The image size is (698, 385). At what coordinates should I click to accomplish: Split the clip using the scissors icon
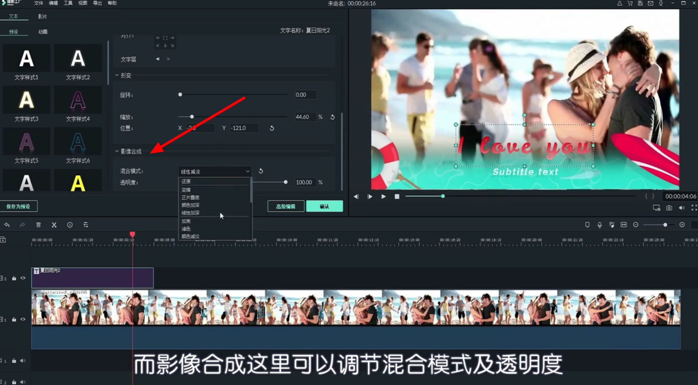54,225
